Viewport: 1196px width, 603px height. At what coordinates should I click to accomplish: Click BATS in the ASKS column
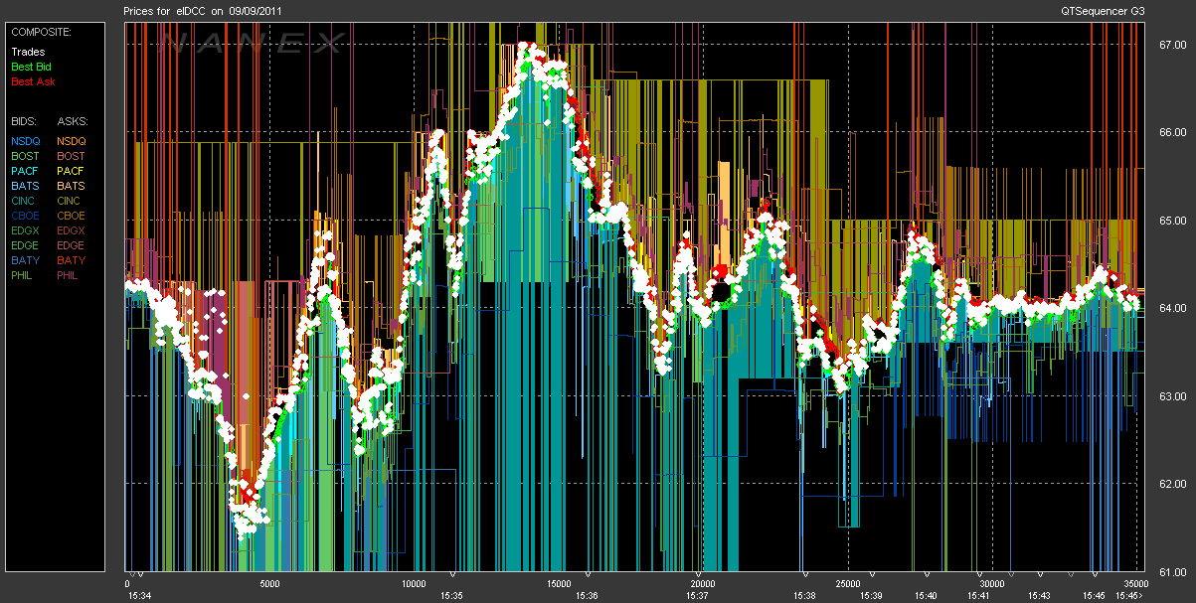(72, 186)
